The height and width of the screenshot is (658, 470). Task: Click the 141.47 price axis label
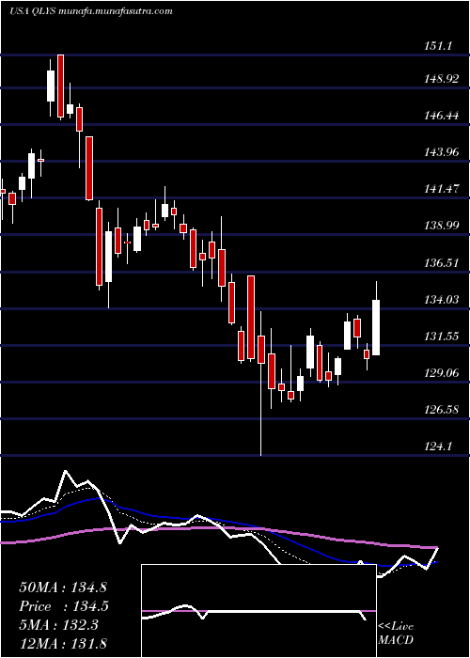(x=442, y=189)
